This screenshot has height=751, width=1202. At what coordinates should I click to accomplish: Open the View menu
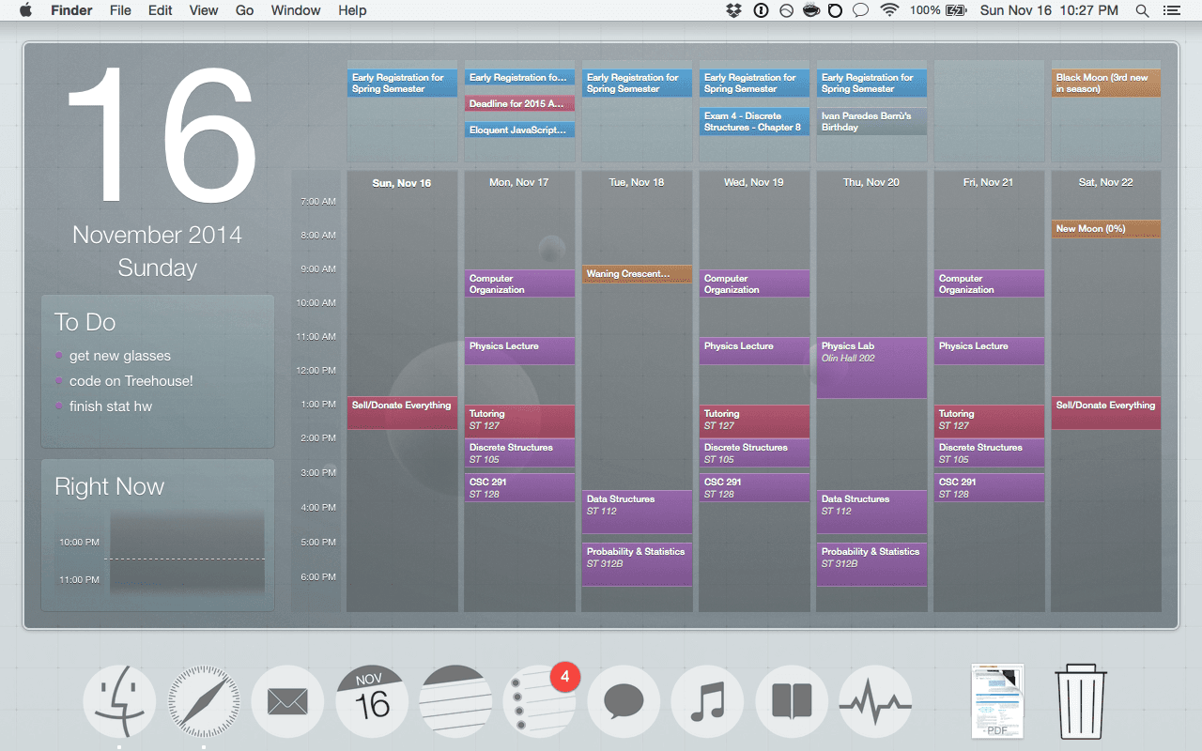click(x=204, y=10)
